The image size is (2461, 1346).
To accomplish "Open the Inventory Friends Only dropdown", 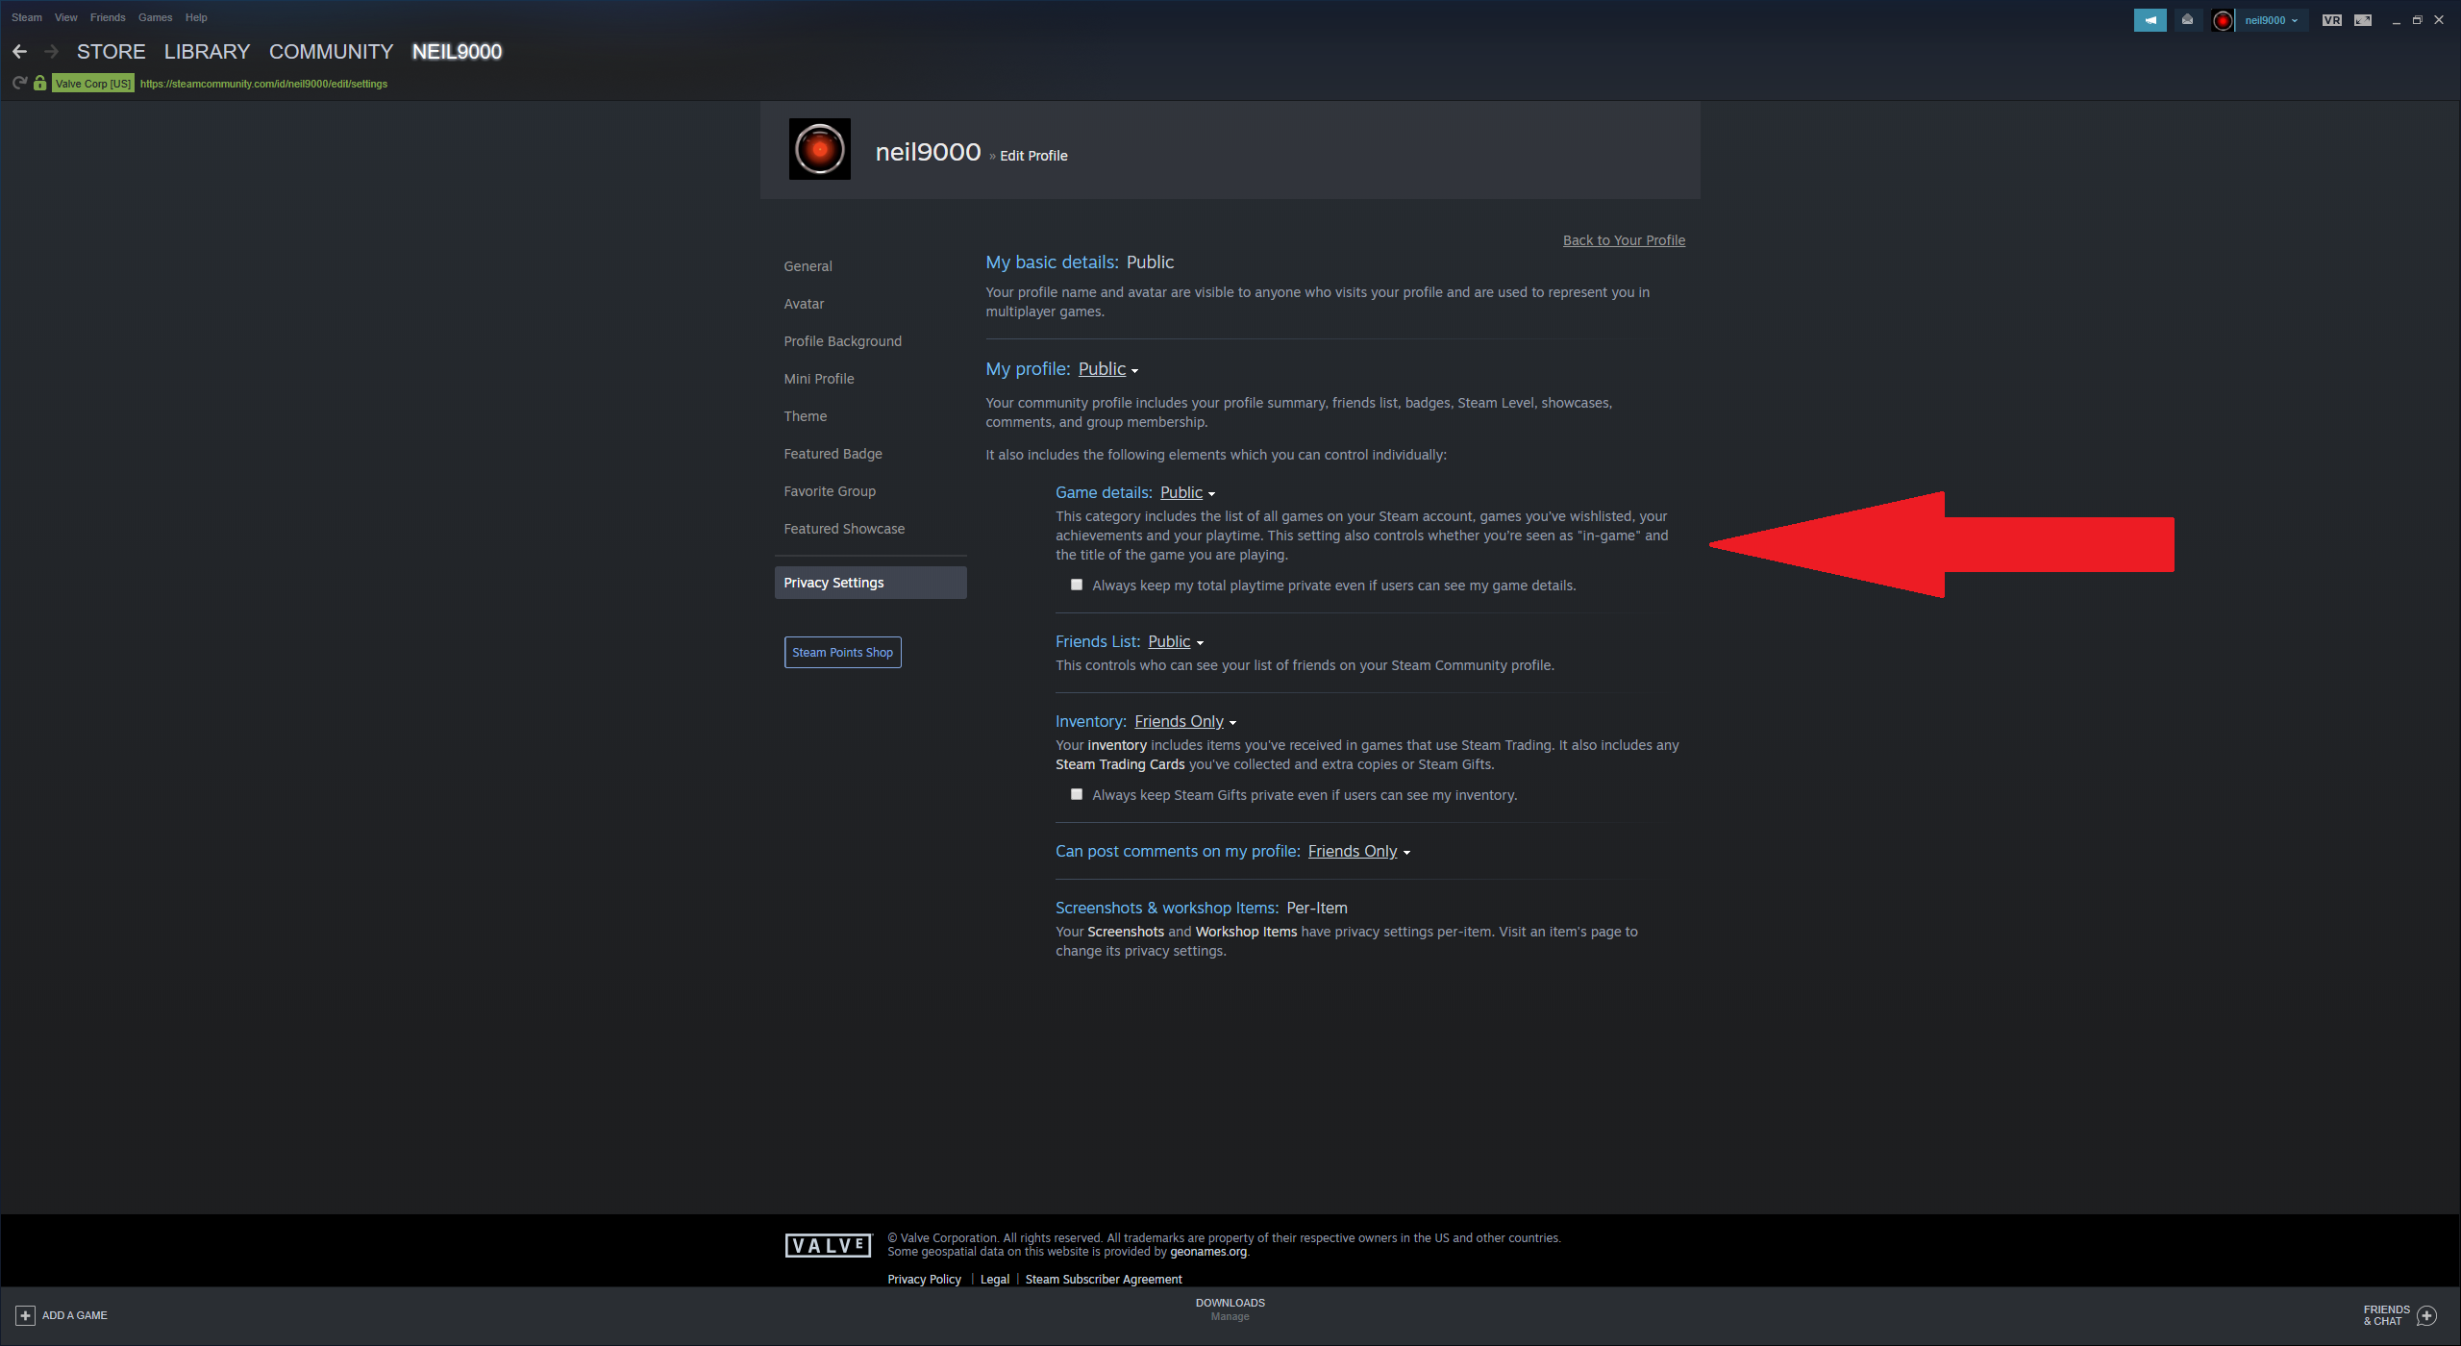I will 1185,721.
